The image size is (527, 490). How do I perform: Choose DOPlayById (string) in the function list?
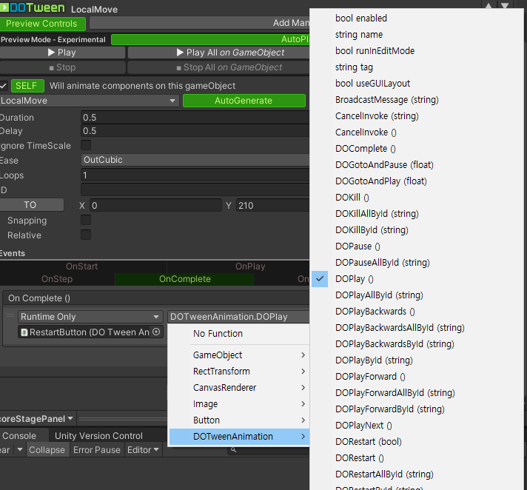(374, 360)
